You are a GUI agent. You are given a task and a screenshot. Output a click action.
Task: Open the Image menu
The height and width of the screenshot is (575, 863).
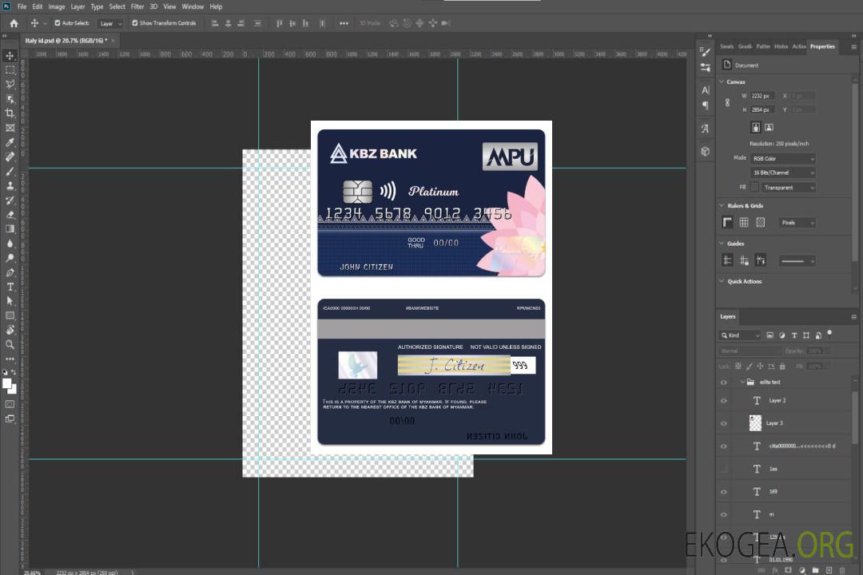[56, 6]
